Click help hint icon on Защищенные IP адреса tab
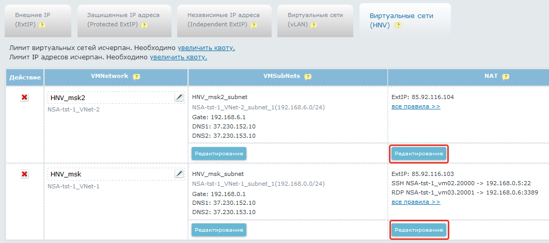 coord(144,25)
